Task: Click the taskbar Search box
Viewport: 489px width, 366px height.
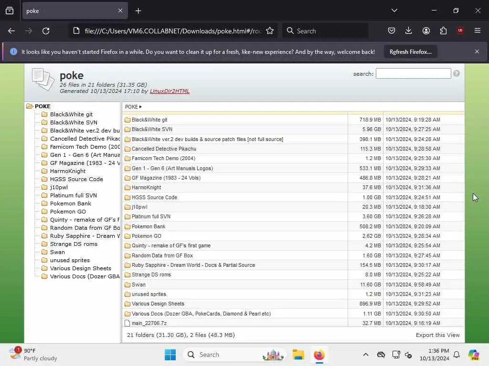Action: point(234,355)
